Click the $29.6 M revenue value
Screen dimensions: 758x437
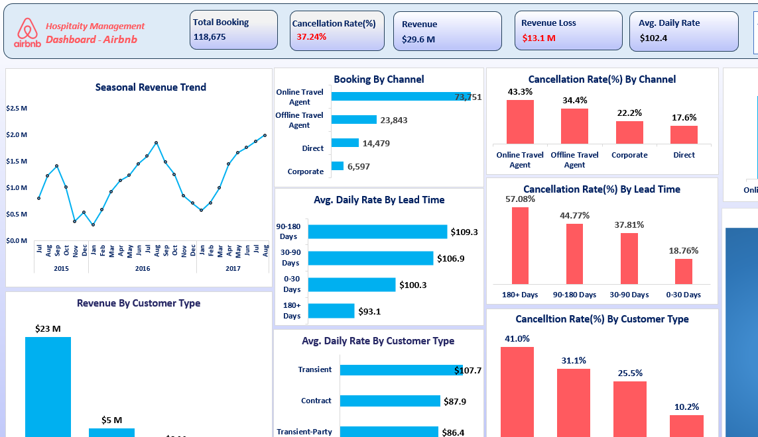(418, 39)
